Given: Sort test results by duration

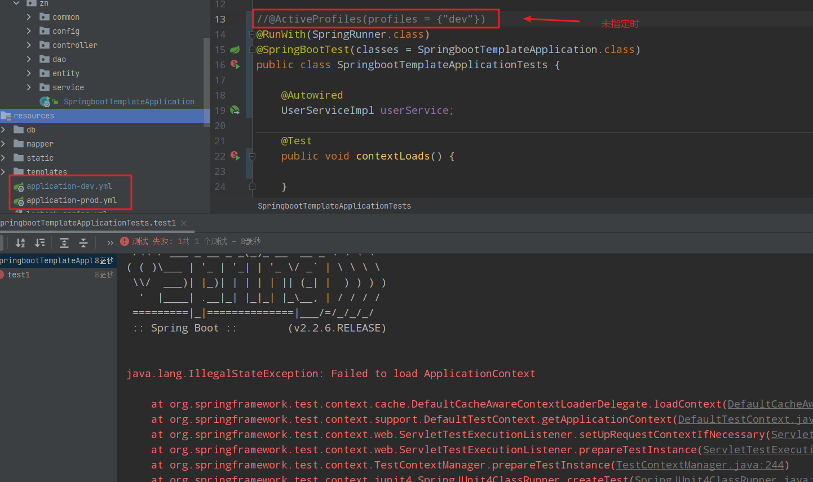Looking at the screenshot, I should (x=39, y=242).
